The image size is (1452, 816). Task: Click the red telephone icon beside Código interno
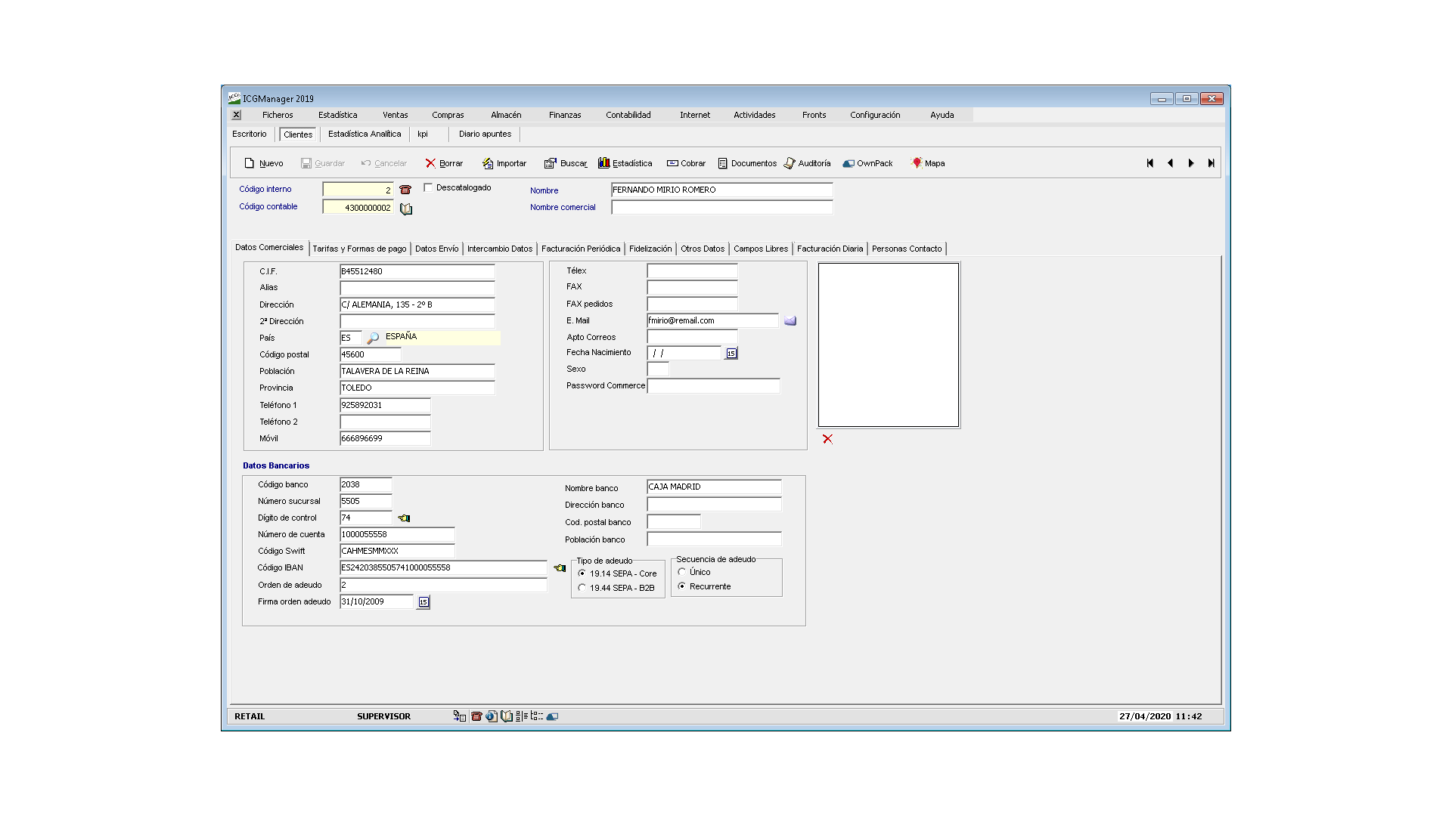pyautogui.click(x=405, y=190)
